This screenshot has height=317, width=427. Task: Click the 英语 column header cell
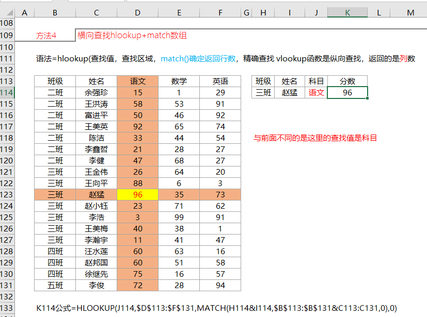(220, 81)
